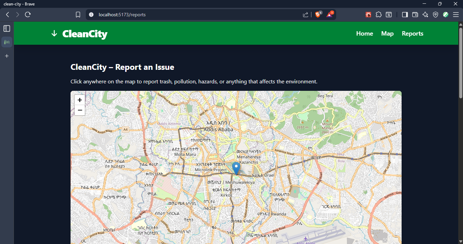Open the browser extensions puzzle icon
This screenshot has width=463, height=244.
point(379,15)
